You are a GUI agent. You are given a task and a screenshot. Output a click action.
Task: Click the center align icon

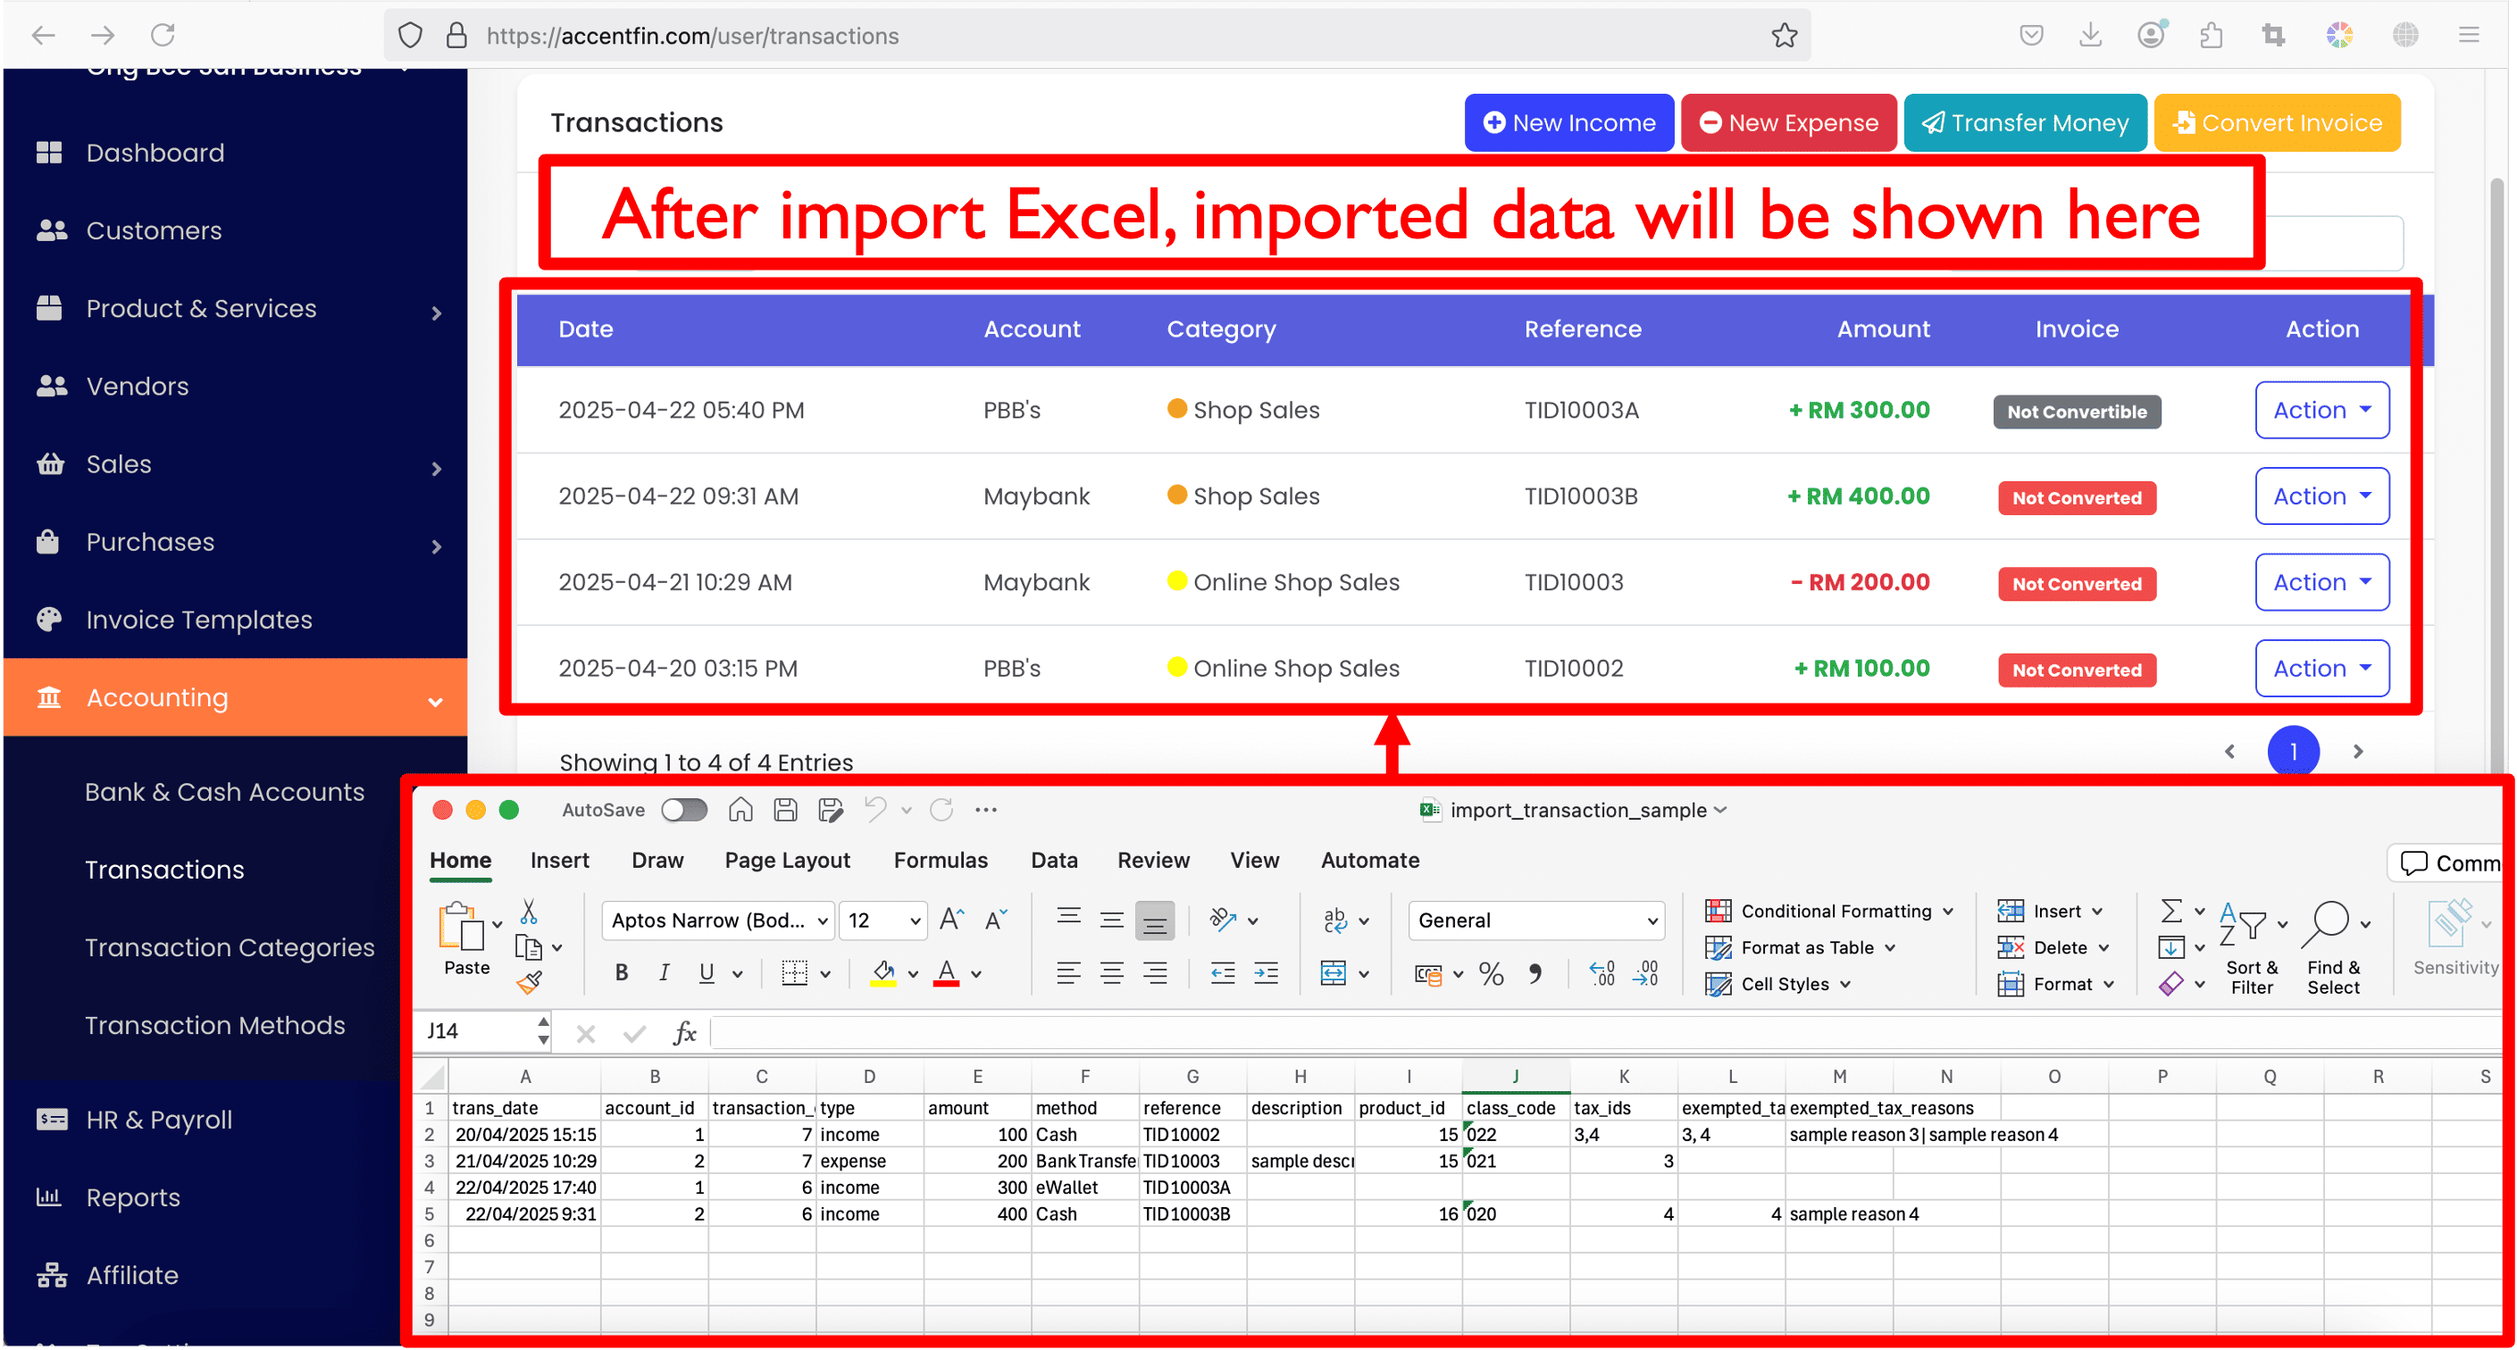pos(1111,973)
